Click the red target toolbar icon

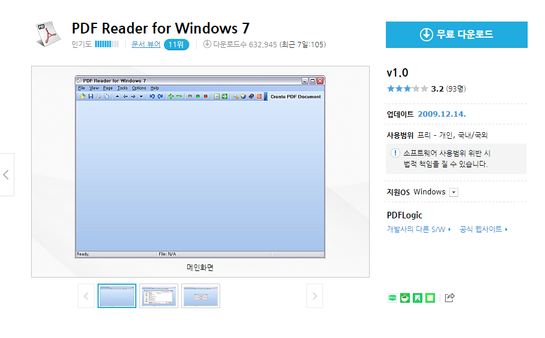tap(259, 96)
